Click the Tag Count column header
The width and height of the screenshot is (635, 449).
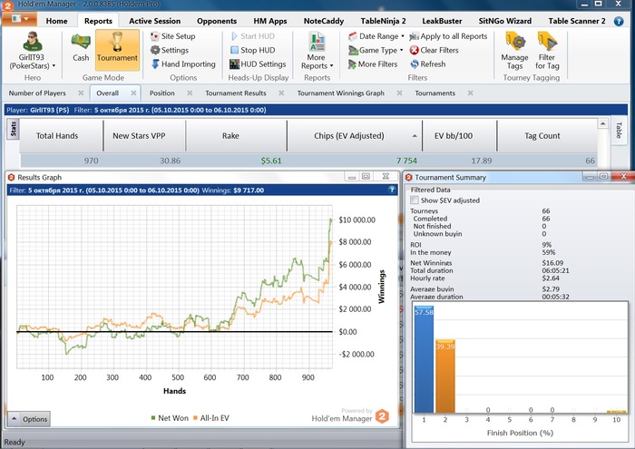coord(547,136)
